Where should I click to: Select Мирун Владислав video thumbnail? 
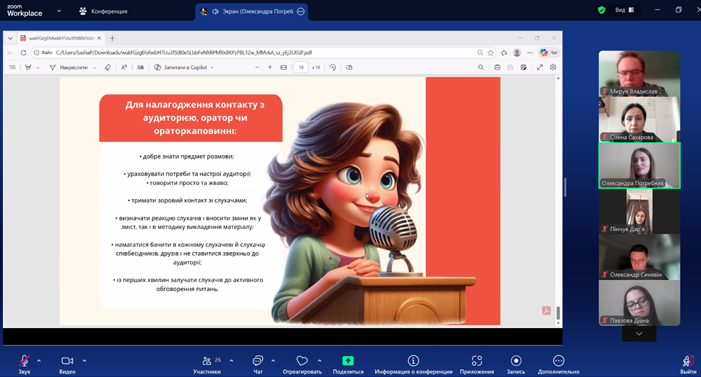(639, 73)
